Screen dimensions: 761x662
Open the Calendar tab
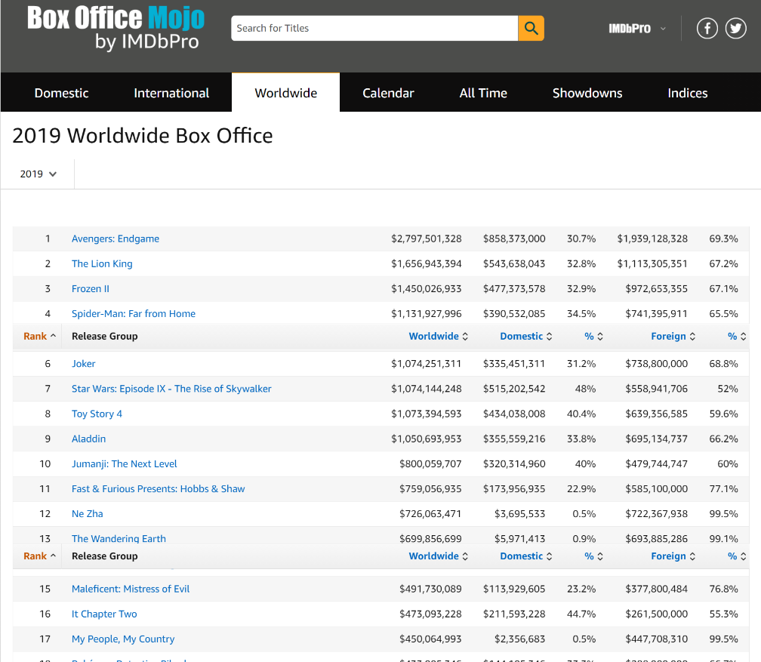[388, 93]
